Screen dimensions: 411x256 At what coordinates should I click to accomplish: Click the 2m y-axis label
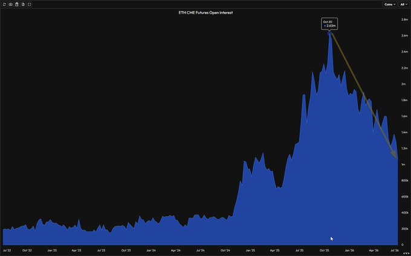pyautogui.click(x=404, y=84)
